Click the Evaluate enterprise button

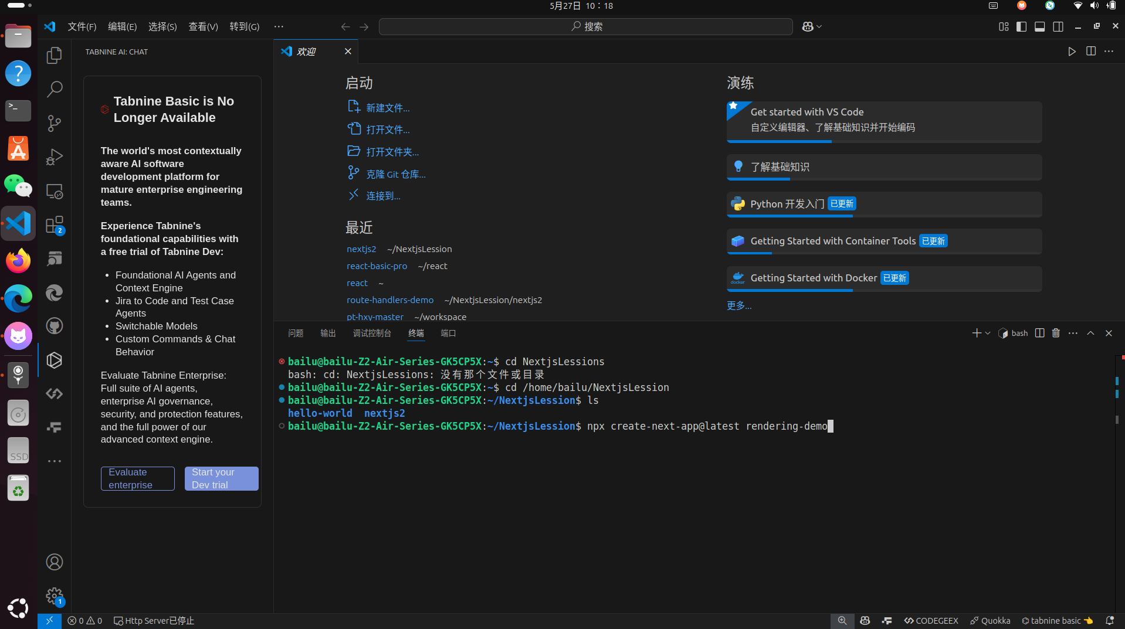[138, 478]
